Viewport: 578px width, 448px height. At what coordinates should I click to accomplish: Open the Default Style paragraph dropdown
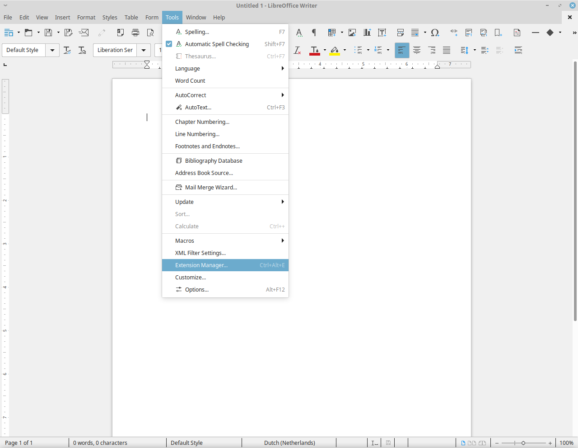pyautogui.click(x=52, y=50)
